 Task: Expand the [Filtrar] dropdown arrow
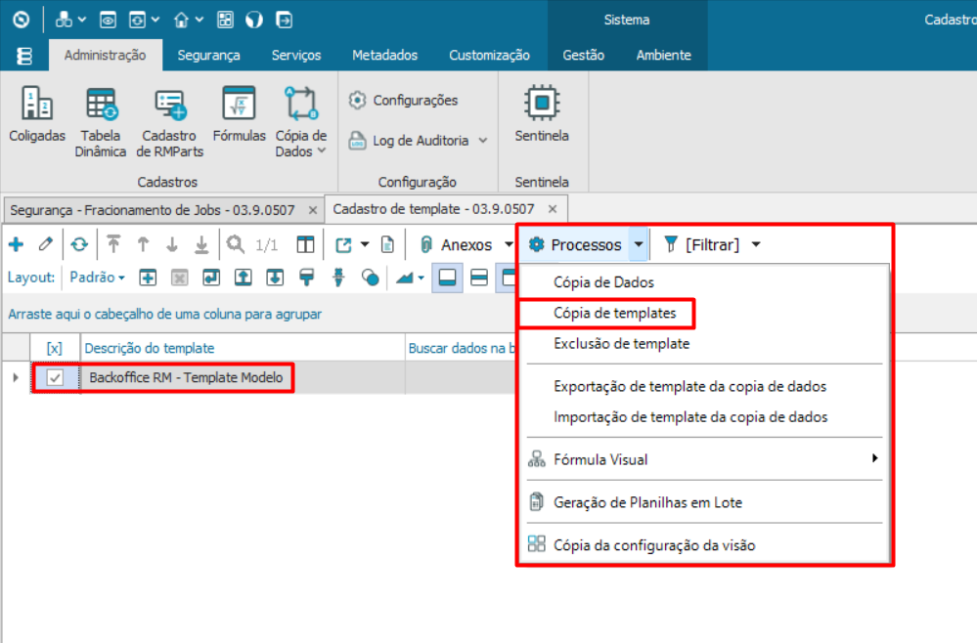click(x=756, y=244)
